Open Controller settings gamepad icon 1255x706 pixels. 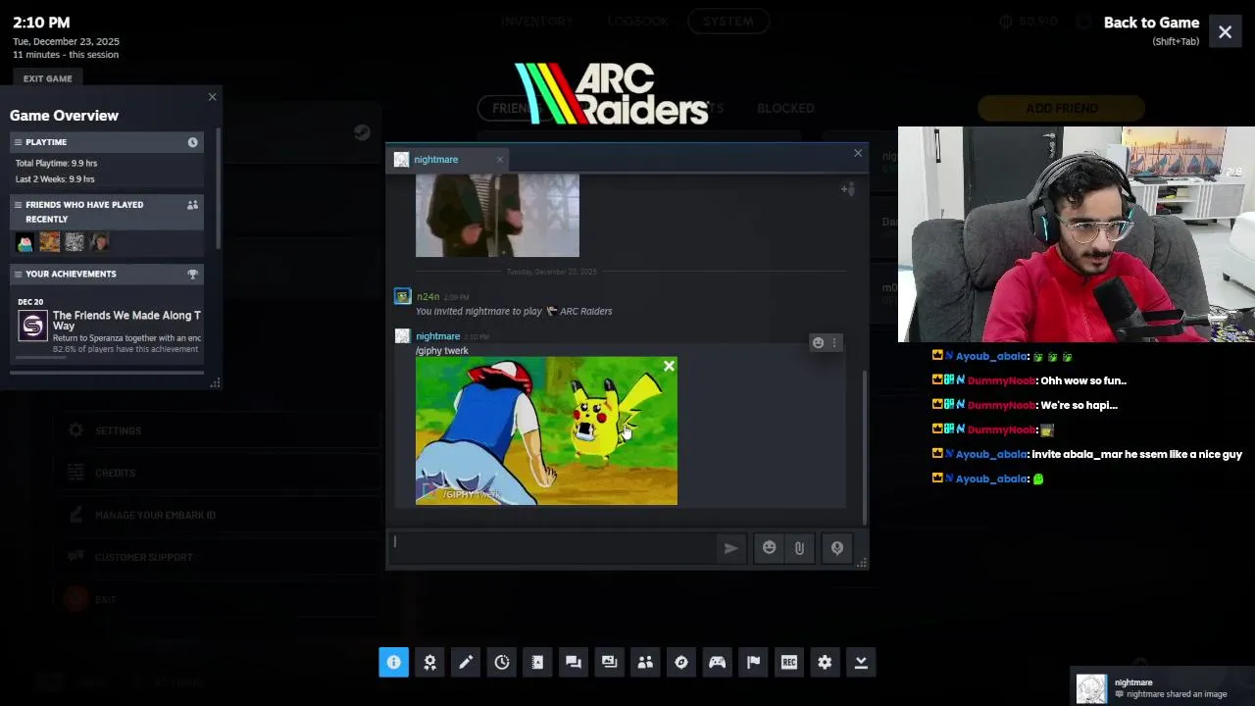click(718, 663)
